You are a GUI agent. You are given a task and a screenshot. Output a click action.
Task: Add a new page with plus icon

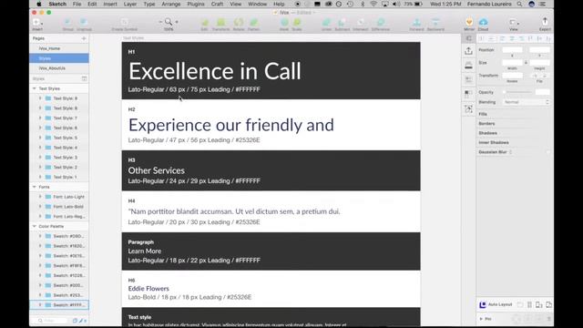click(84, 38)
